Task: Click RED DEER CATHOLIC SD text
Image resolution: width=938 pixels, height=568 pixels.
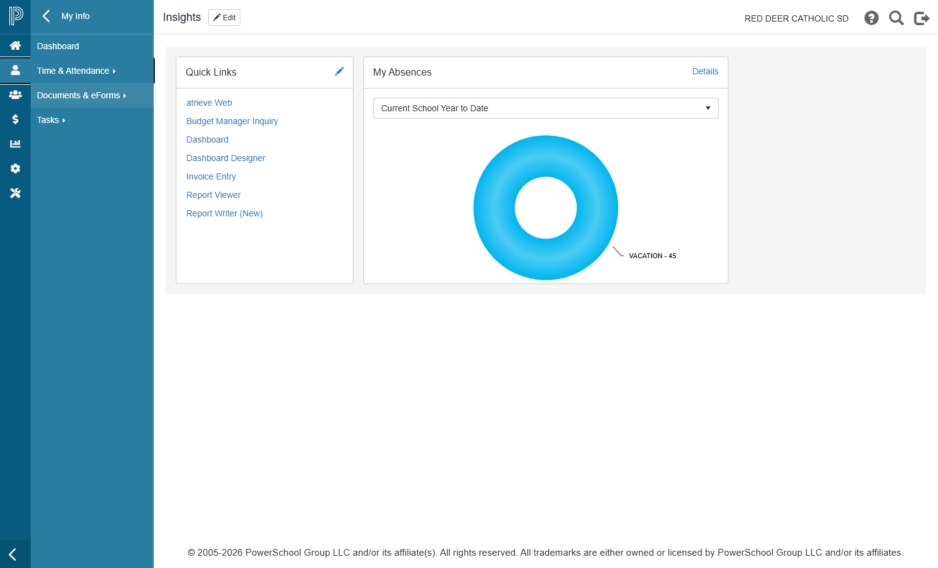Action: coord(796,18)
